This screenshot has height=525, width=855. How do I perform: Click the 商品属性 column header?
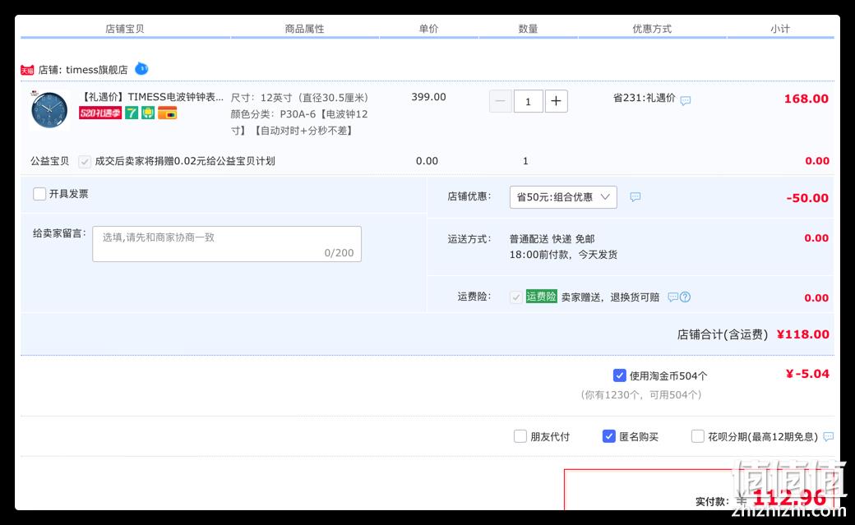[x=304, y=29]
